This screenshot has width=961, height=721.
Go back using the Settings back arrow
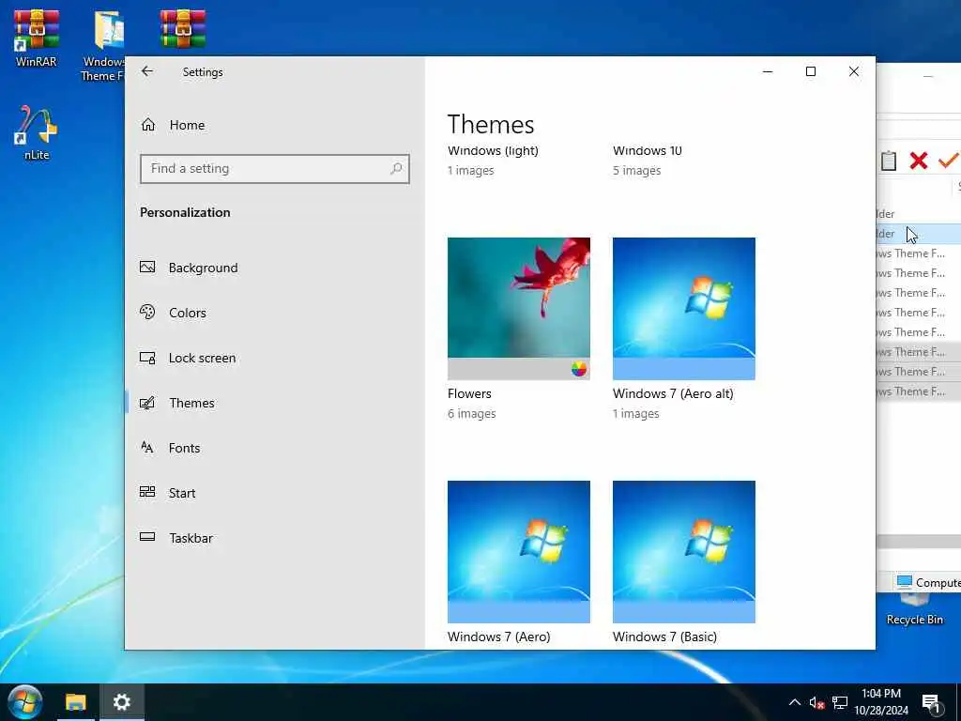tap(147, 71)
